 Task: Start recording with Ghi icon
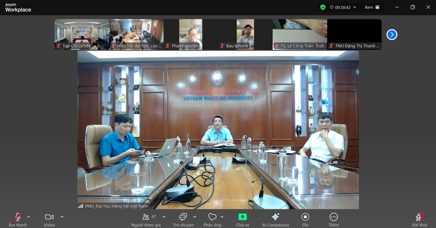pyautogui.click(x=305, y=217)
